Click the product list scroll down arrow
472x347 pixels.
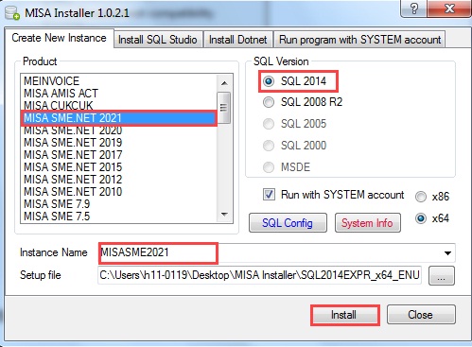[x=224, y=215]
